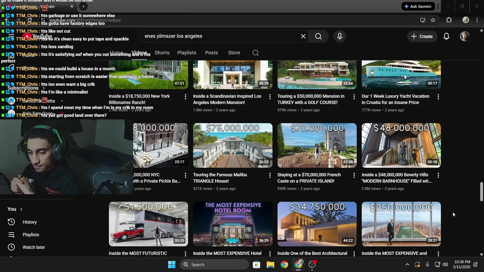Switch to the Playlists channel tab

tap(187, 53)
